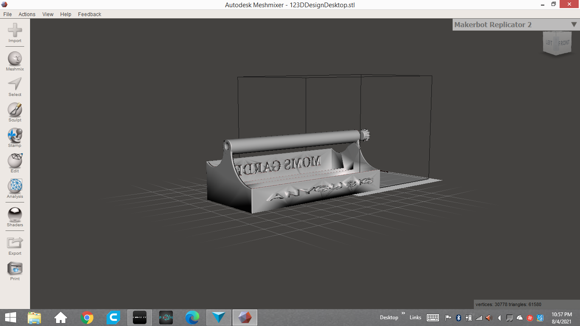Click the blue square tray icon beside the clock

pos(540,318)
